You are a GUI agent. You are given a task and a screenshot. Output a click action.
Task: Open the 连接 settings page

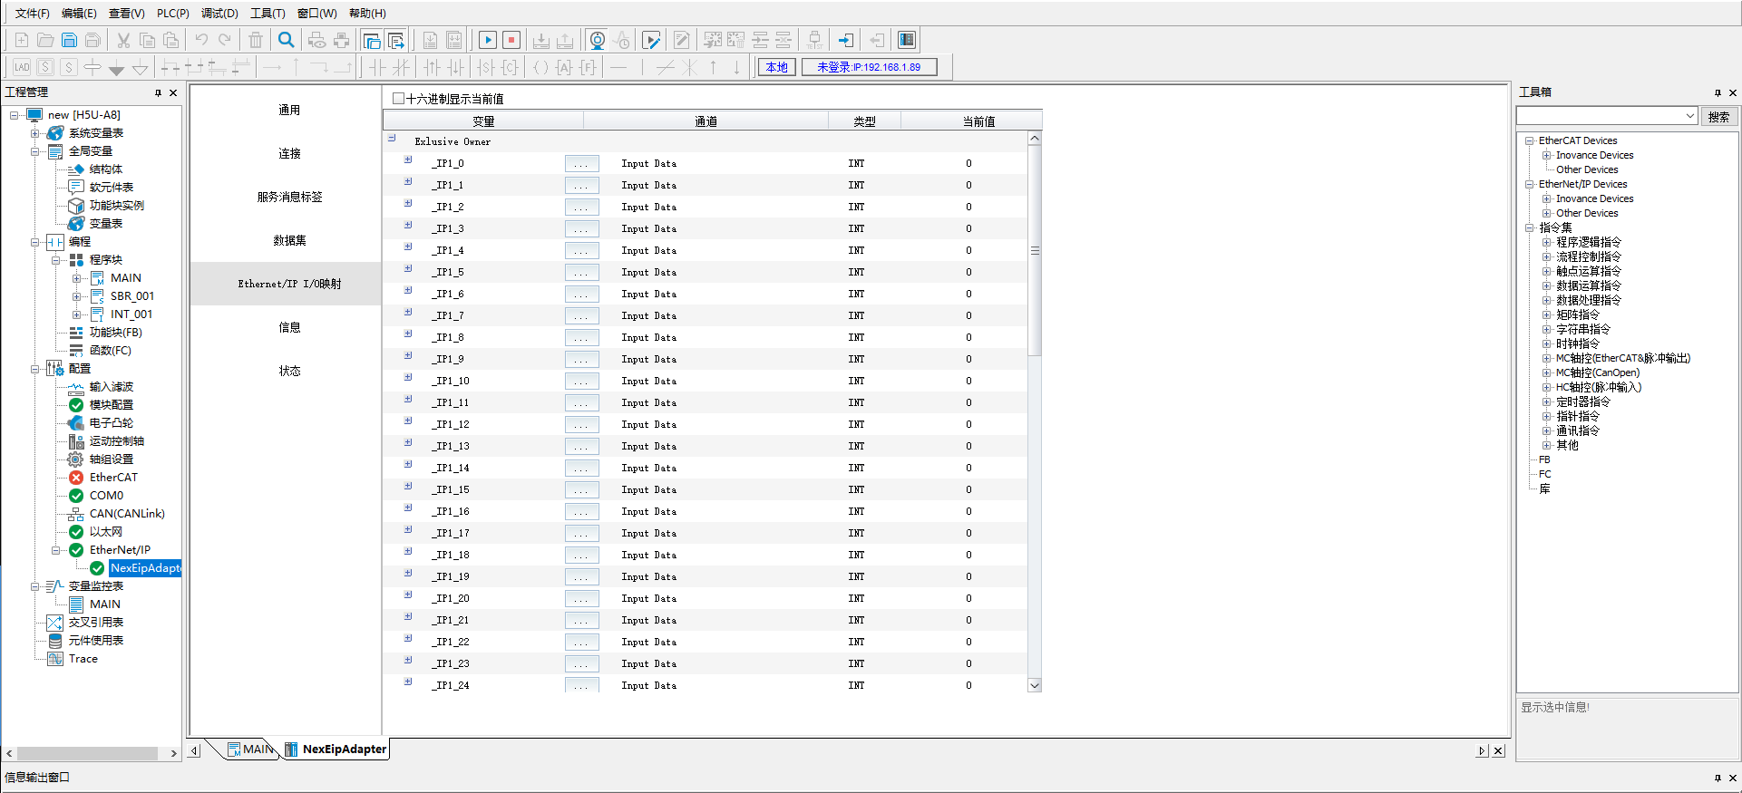(x=289, y=154)
